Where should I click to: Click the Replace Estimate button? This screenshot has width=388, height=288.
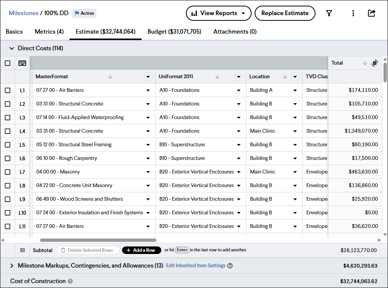pyautogui.click(x=285, y=13)
